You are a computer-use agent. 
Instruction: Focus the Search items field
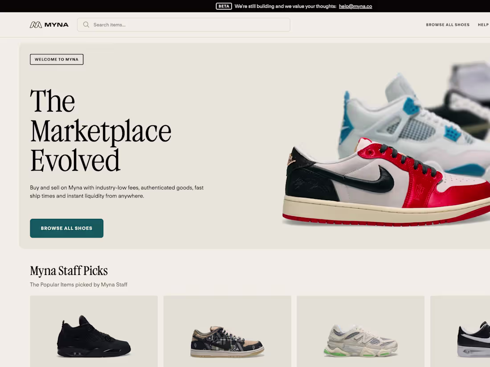pos(184,24)
